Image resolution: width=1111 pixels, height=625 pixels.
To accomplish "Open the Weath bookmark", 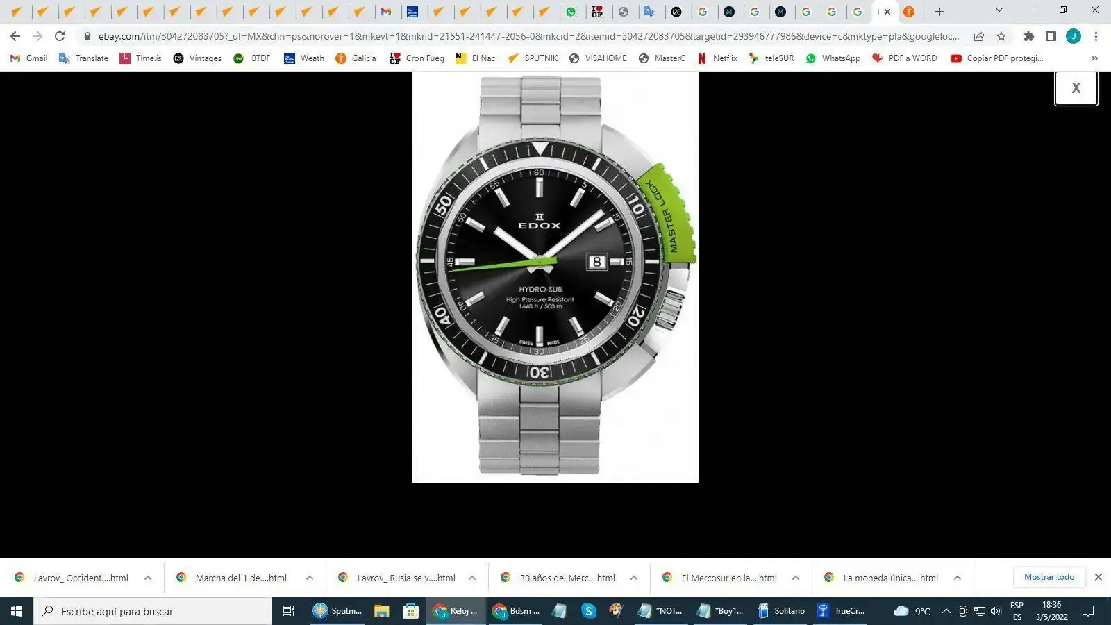I will (x=304, y=58).
